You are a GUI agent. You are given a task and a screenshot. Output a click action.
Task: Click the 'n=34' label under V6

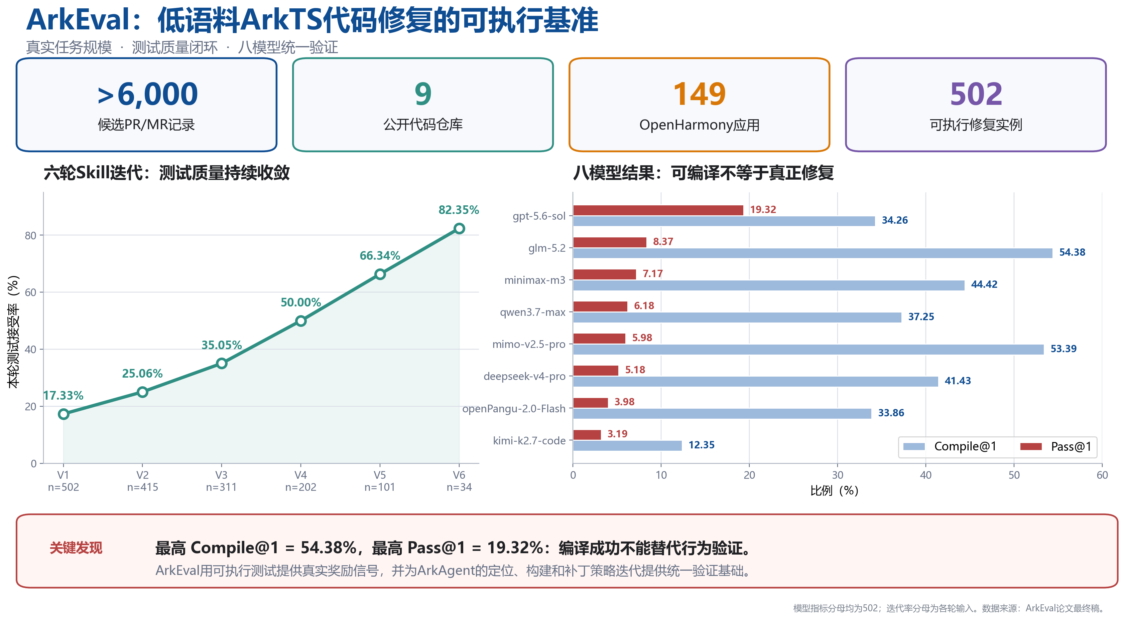pyautogui.click(x=459, y=487)
